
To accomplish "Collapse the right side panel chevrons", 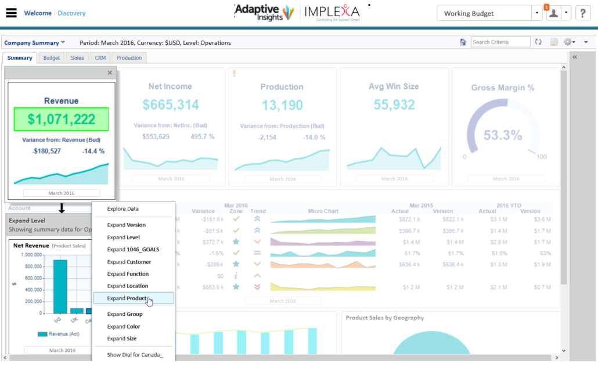I will click(x=574, y=57).
